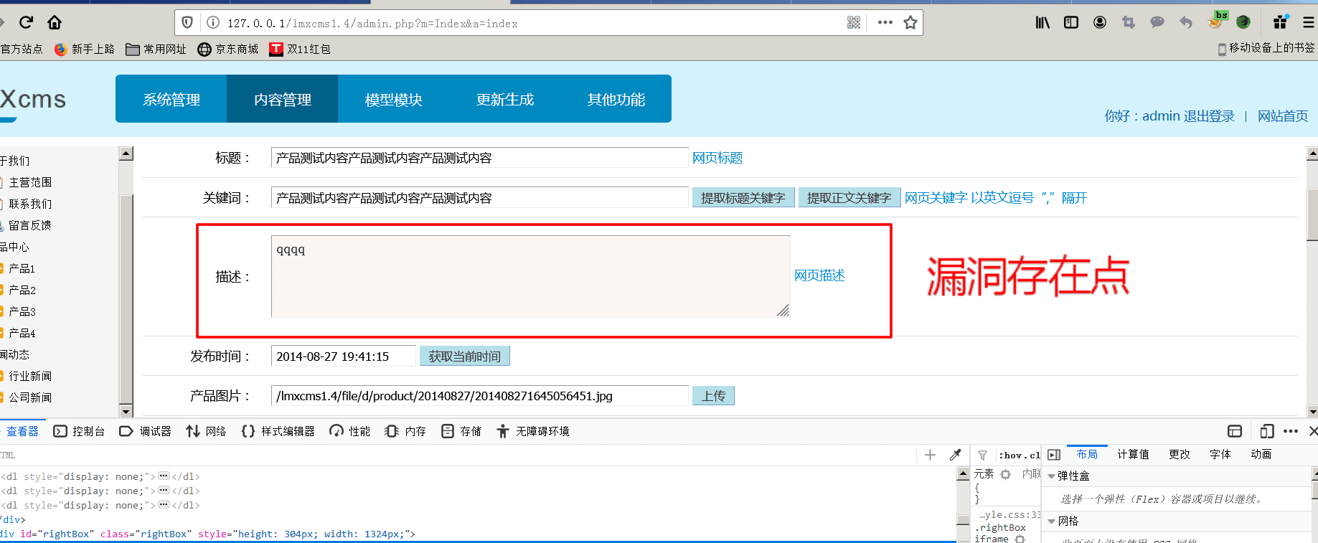1318x543 pixels.
Task: Open the 更新生成 menu
Action: tap(505, 99)
